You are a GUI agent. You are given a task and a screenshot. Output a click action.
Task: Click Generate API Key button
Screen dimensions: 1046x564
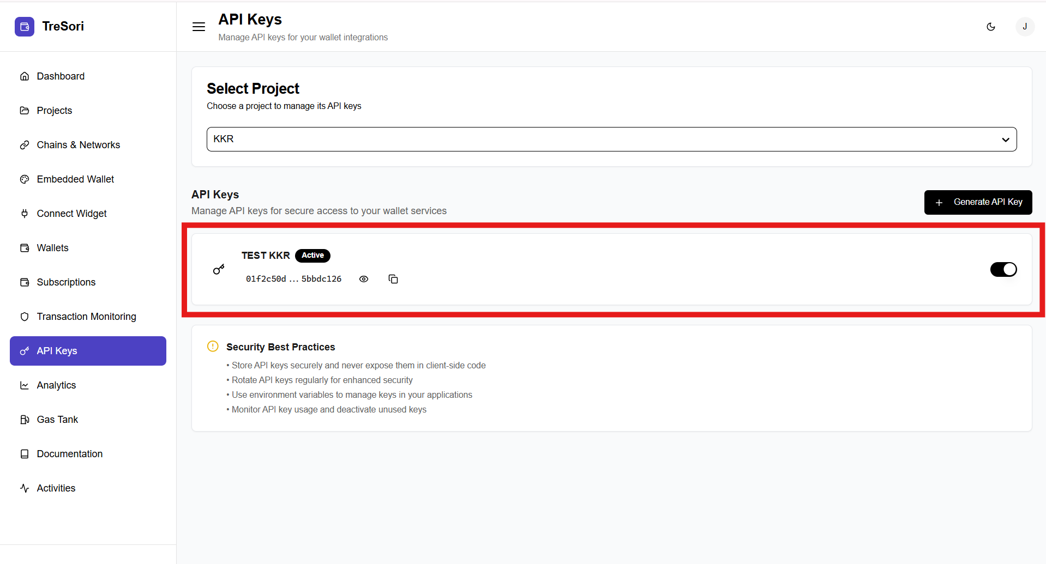[977, 202]
